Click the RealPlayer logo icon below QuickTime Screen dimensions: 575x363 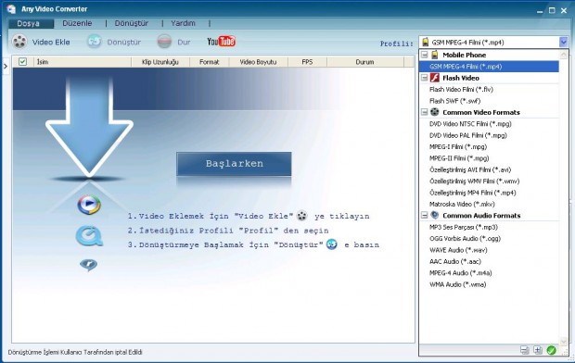pos(89,265)
